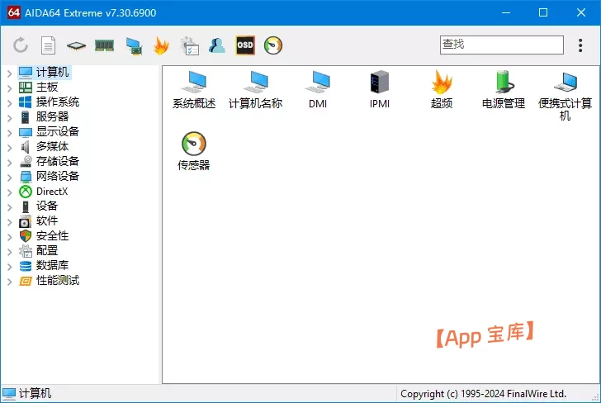Expand the 网络设备 tree node

(10, 178)
